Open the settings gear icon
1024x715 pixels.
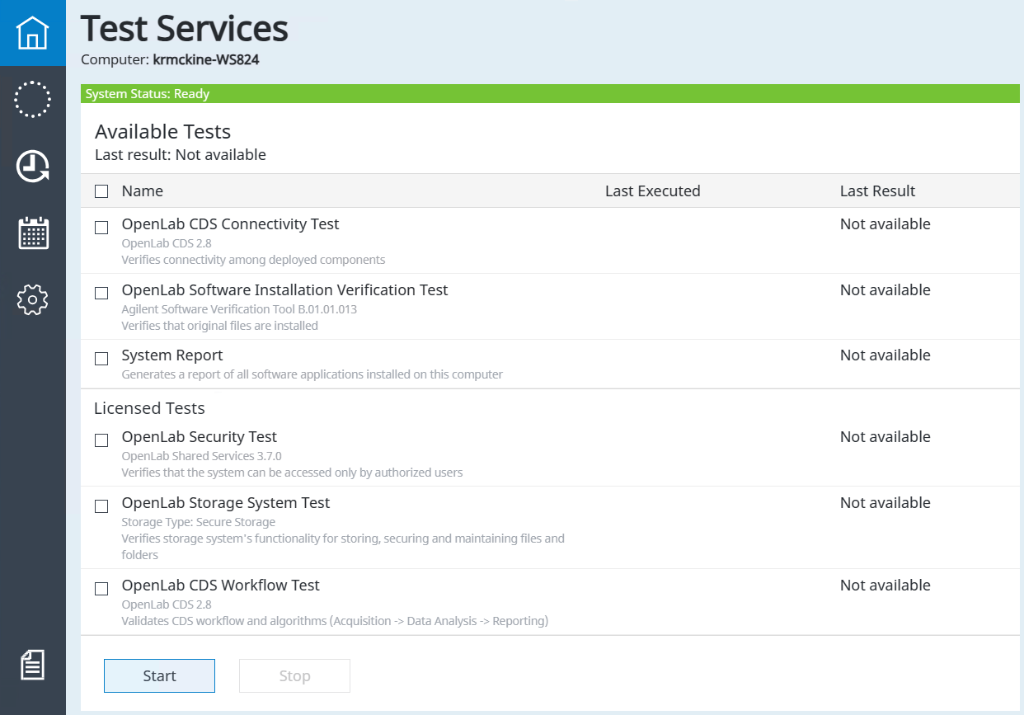[33, 299]
